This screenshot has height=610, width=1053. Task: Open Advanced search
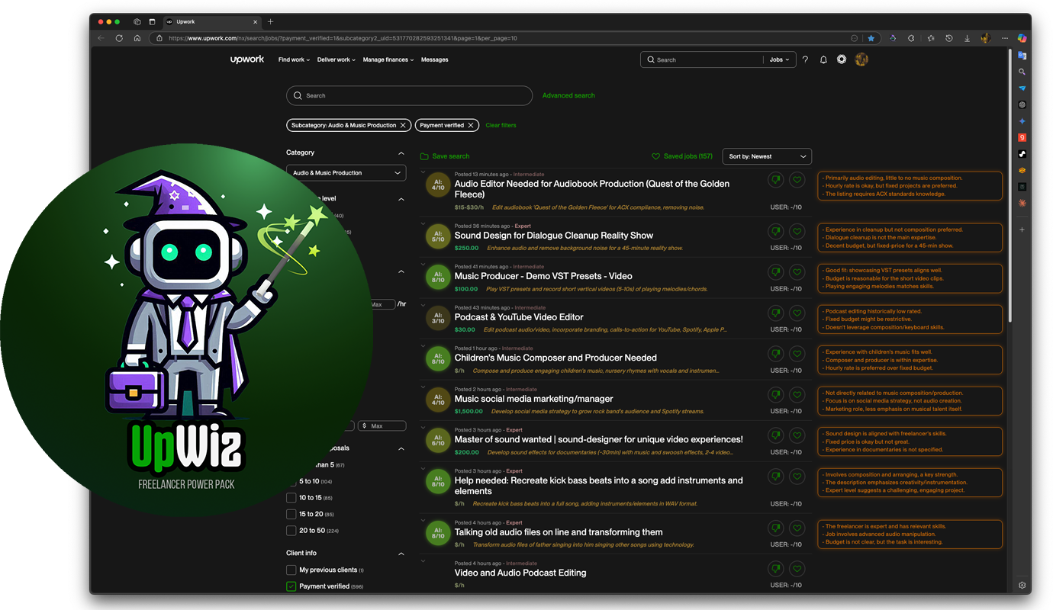(x=568, y=95)
